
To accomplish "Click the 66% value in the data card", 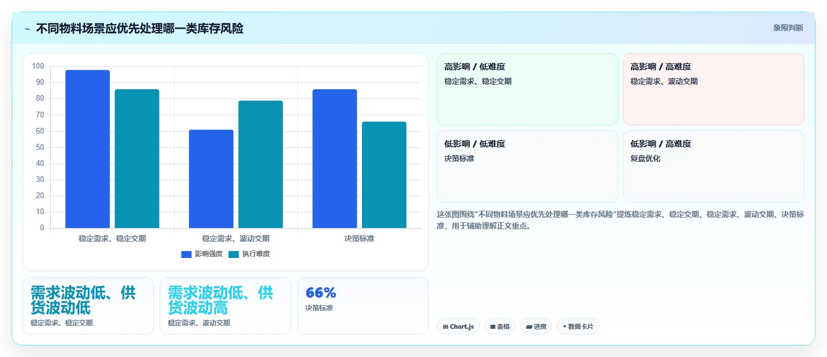I will pyautogui.click(x=320, y=293).
